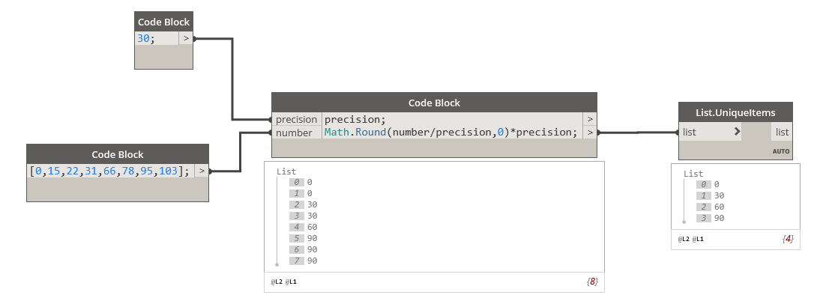The image size is (820, 301).
Task: Collapse the List header in the 8-item preview
Action: [286, 171]
